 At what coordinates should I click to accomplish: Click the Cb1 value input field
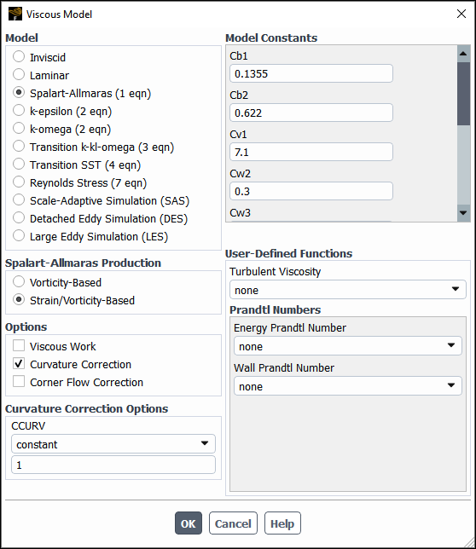click(x=311, y=73)
